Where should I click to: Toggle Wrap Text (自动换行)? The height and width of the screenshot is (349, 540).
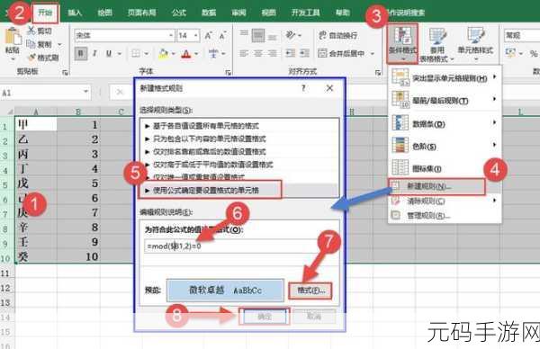coord(337,35)
